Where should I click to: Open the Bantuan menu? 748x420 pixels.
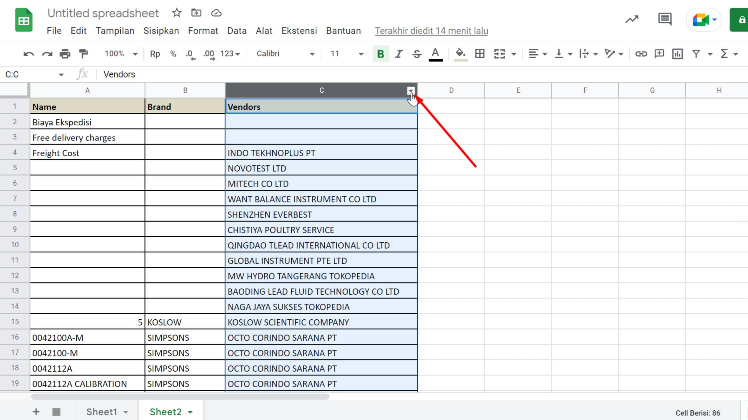tap(344, 31)
